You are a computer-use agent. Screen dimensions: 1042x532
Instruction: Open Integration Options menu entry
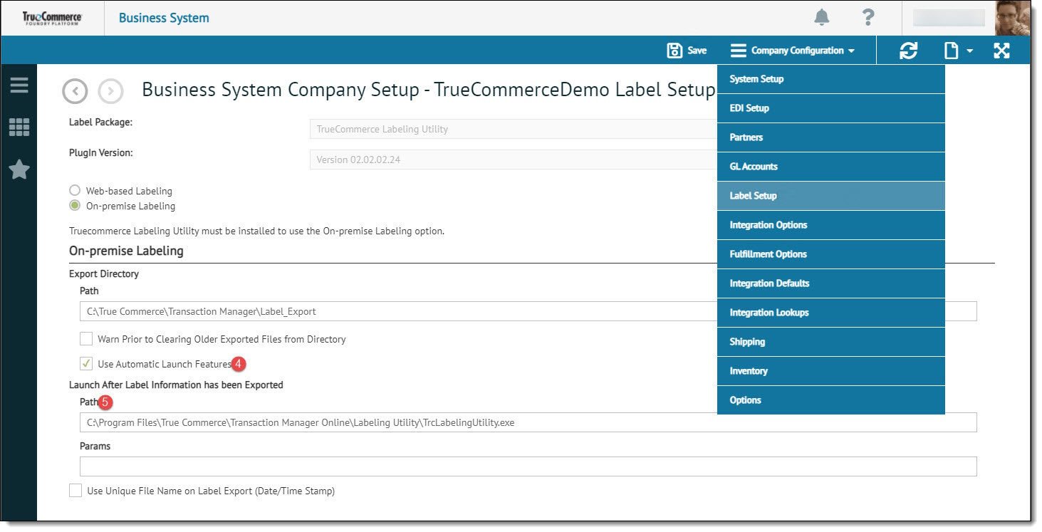click(831, 225)
